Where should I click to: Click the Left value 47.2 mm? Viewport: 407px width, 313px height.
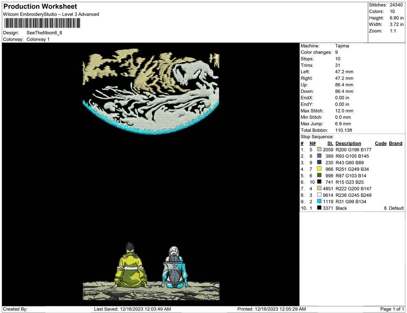coord(344,72)
